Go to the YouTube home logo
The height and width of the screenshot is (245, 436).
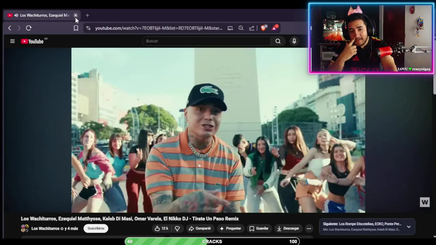tap(32, 41)
